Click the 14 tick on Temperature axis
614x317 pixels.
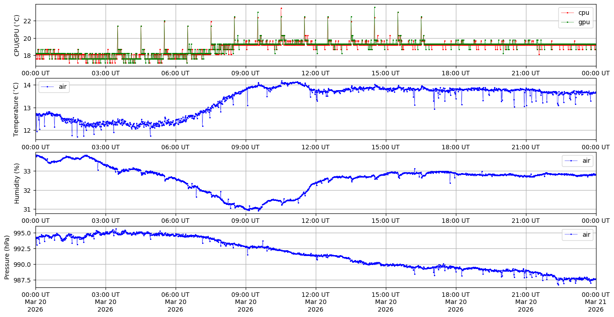coord(27,85)
